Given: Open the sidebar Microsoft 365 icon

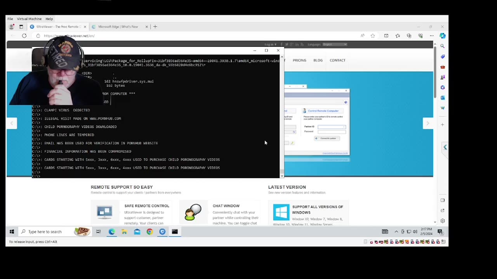Looking at the screenshot, I should (442, 87).
